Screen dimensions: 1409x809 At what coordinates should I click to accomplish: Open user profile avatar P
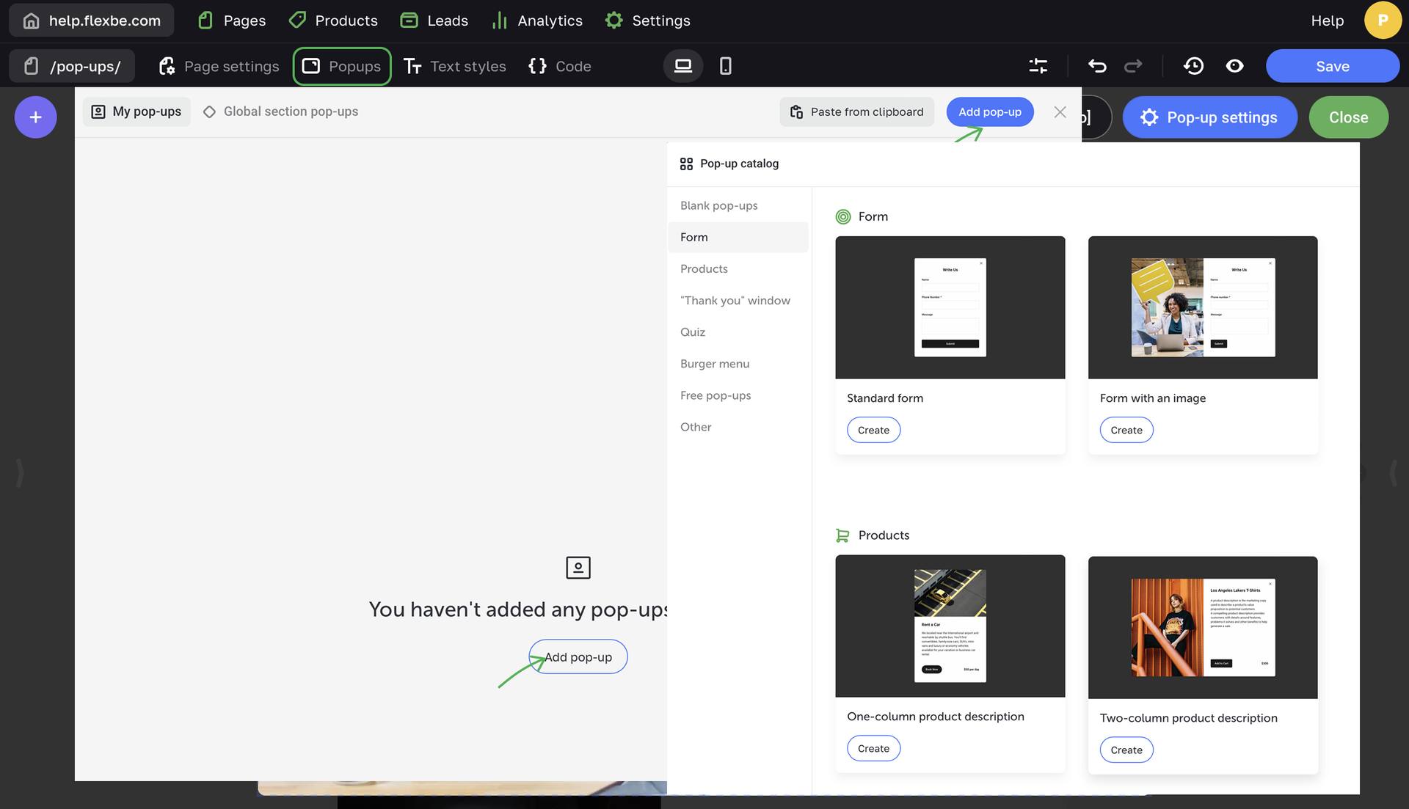[1383, 21]
